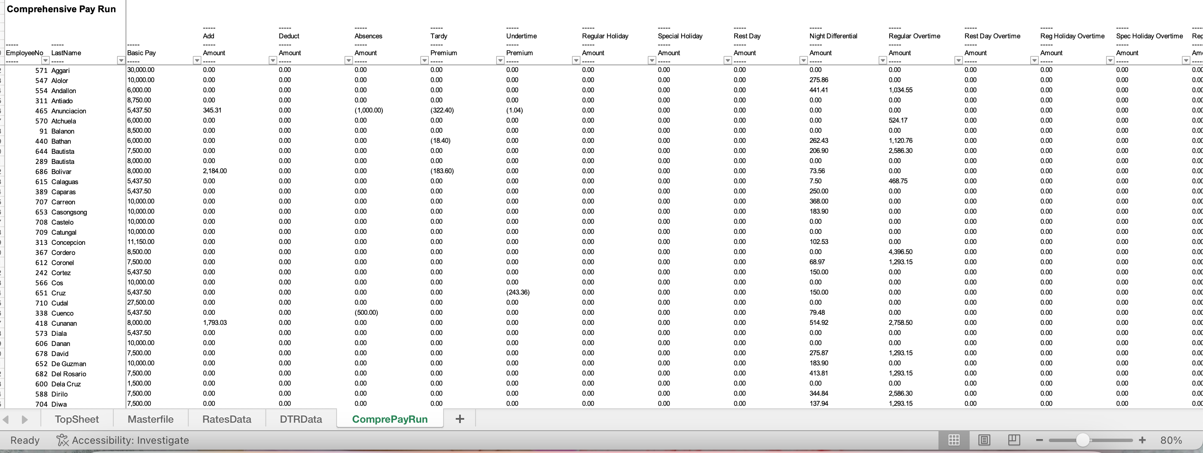Open the Reg Holiday Overtime filter dropdown

[x=1110, y=60]
